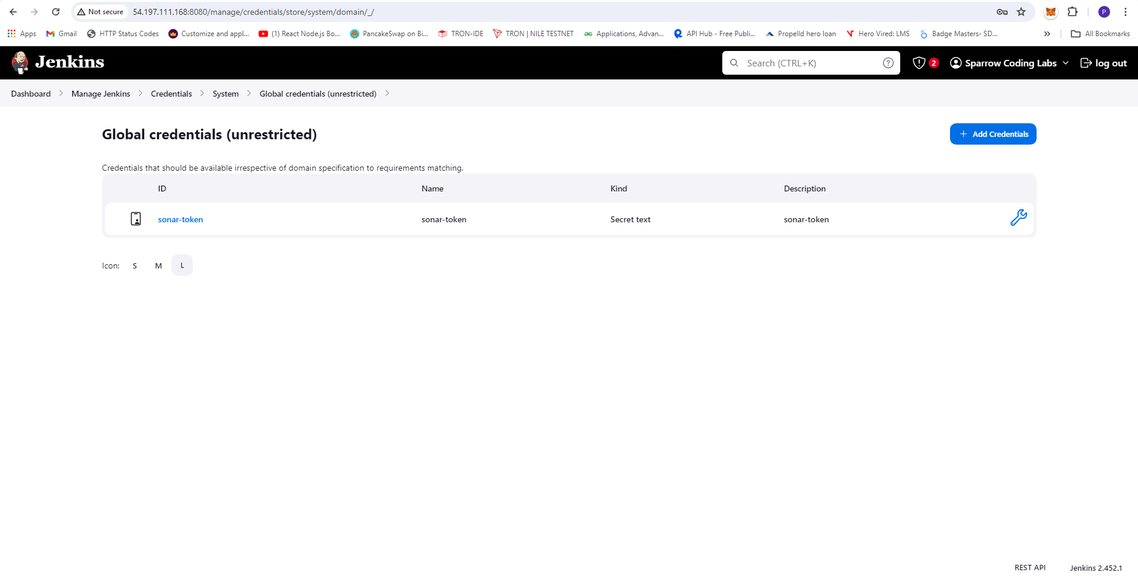Expand the chevron after Manage Jenkins breadcrumb
This screenshot has height=585, width=1138.
click(x=141, y=94)
